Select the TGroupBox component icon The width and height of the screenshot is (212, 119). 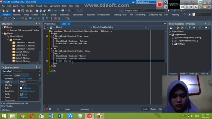point(55,19)
